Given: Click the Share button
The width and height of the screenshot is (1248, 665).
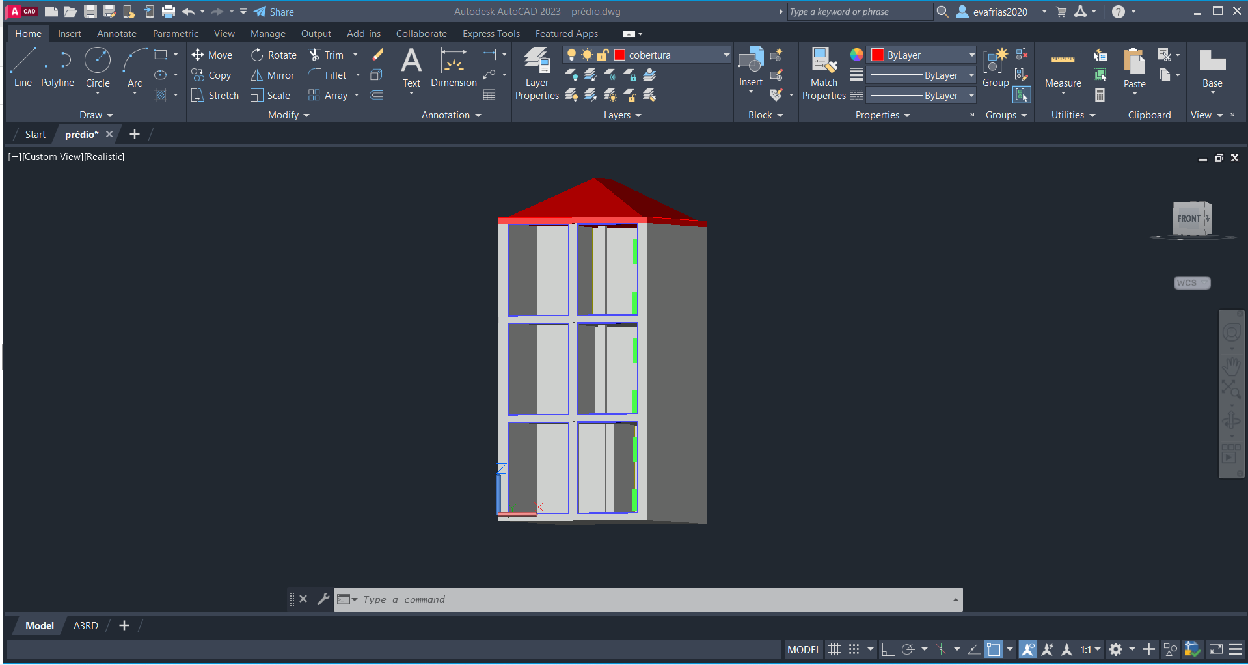Looking at the screenshot, I should [x=274, y=12].
